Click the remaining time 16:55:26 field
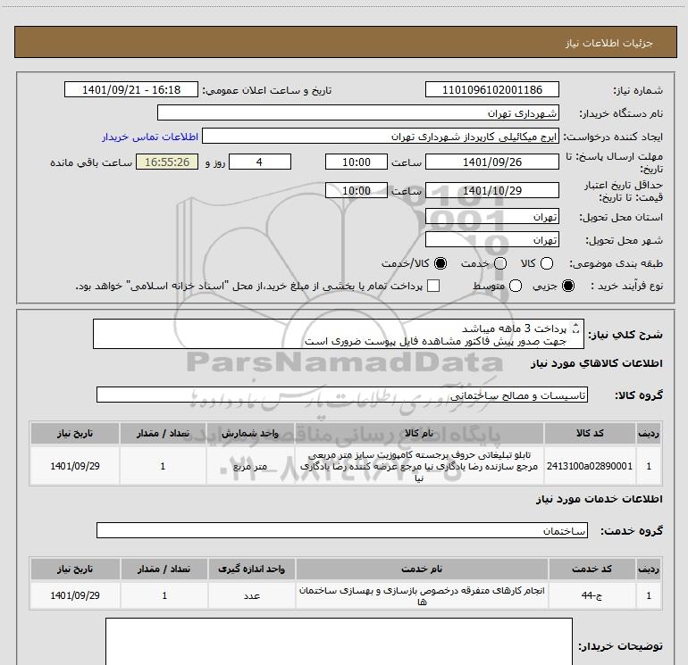The height and width of the screenshot is (665, 688). [x=167, y=162]
